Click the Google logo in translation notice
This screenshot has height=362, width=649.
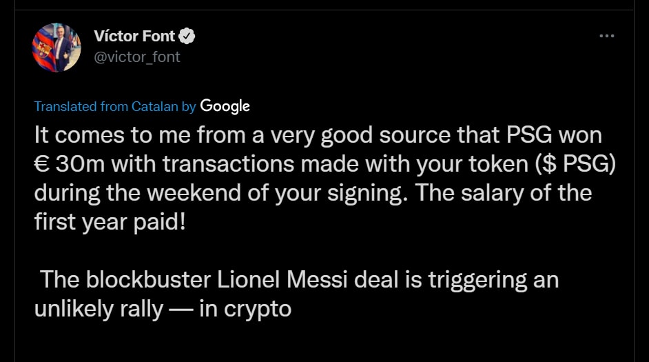225,106
